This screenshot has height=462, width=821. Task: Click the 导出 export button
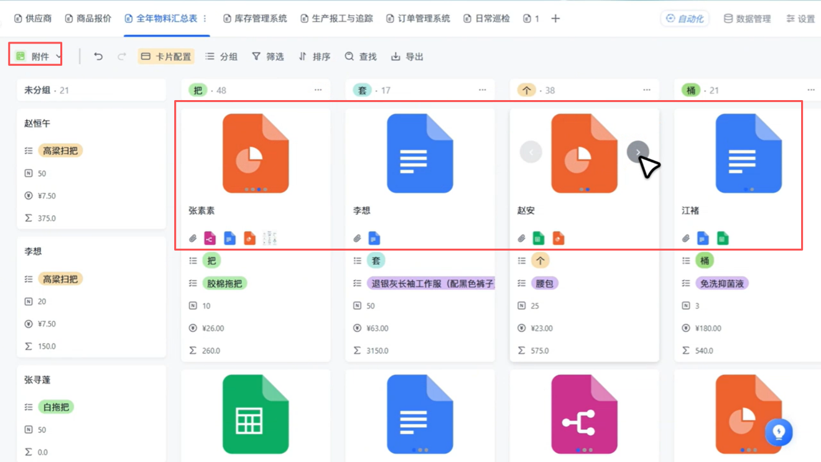pyautogui.click(x=407, y=57)
